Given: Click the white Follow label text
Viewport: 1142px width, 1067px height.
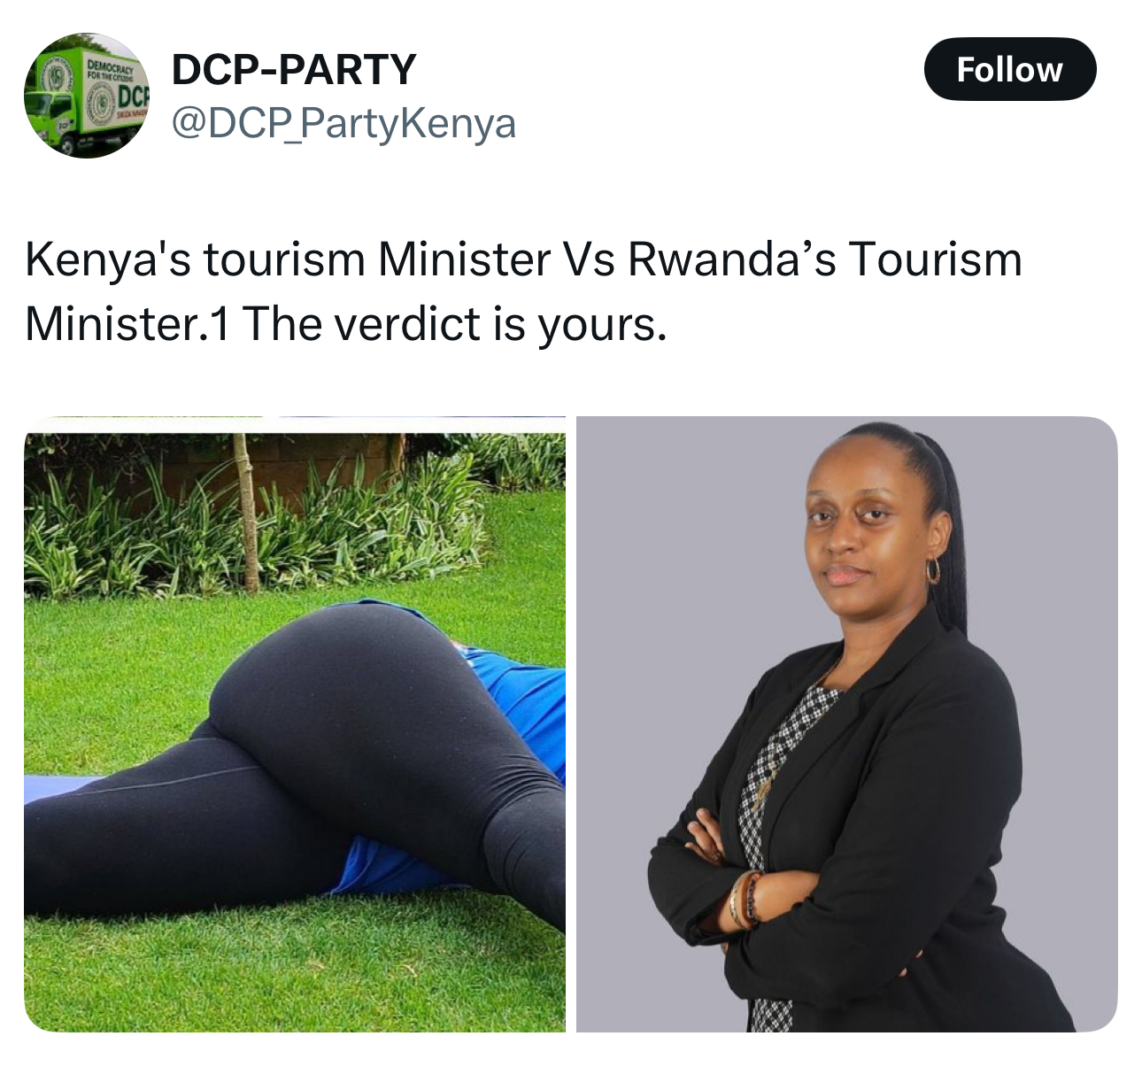Looking at the screenshot, I should [x=1010, y=69].
